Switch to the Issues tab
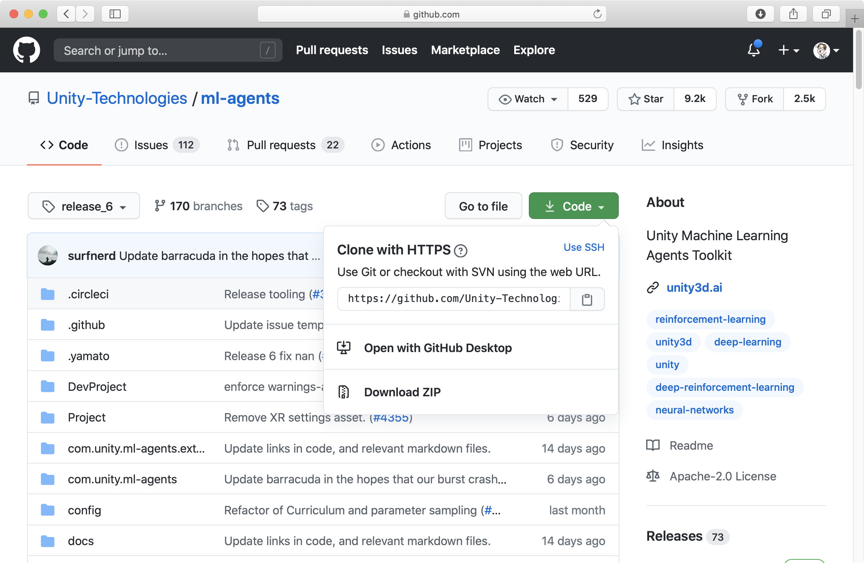Viewport: 864px width, 563px height. (157, 145)
